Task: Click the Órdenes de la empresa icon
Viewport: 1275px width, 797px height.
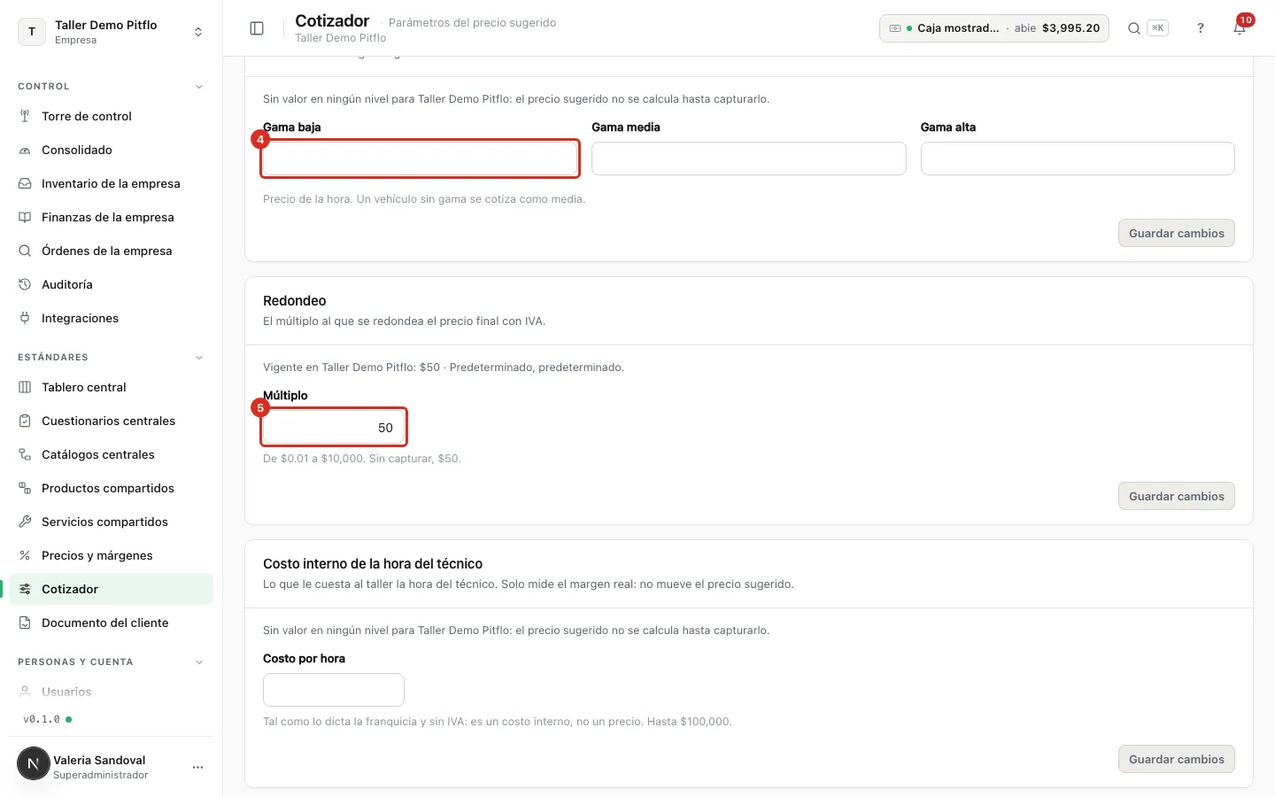Action: click(25, 251)
